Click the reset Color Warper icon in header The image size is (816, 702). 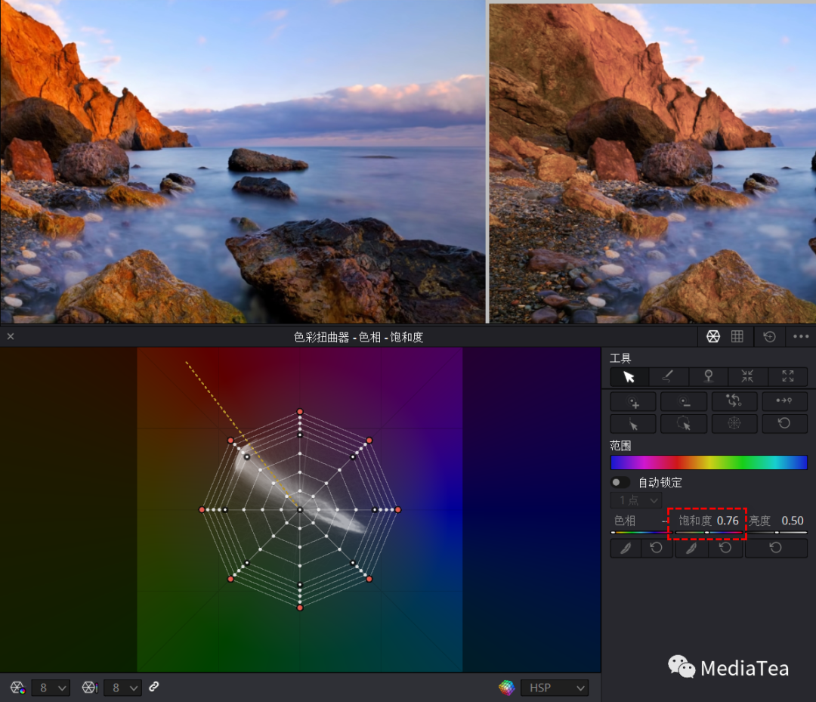pos(769,337)
